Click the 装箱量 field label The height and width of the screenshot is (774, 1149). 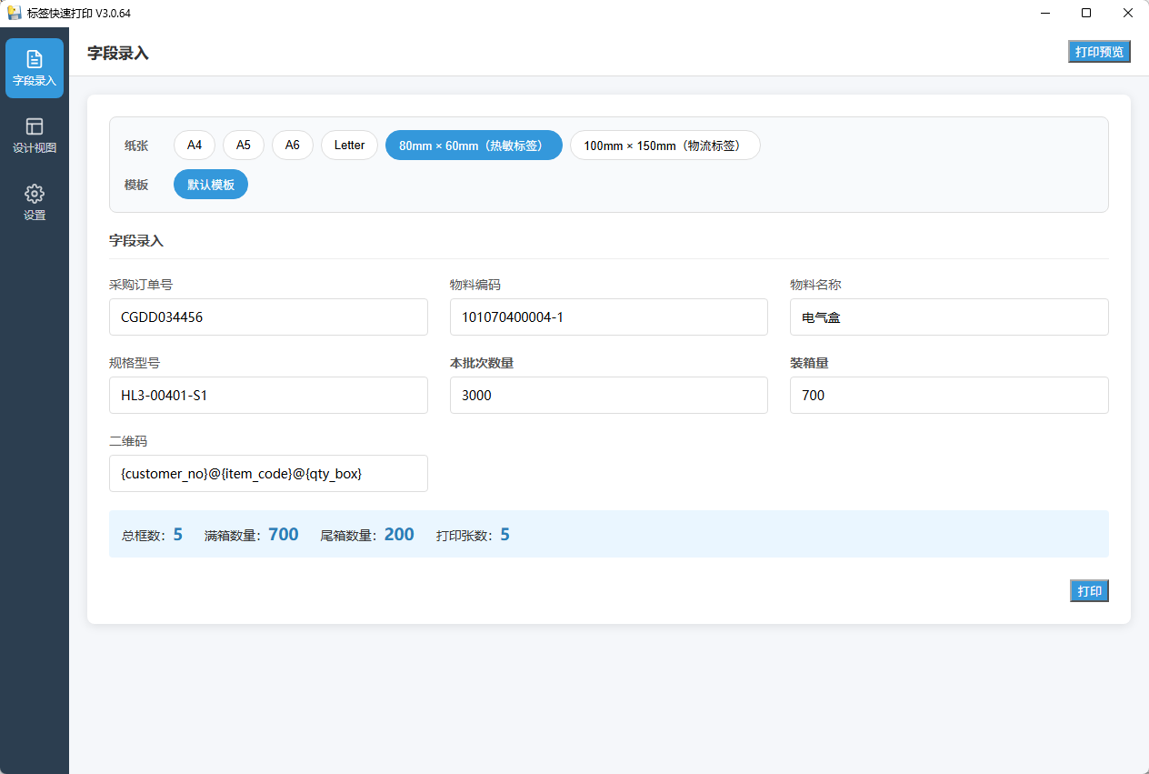(x=809, y=363)
